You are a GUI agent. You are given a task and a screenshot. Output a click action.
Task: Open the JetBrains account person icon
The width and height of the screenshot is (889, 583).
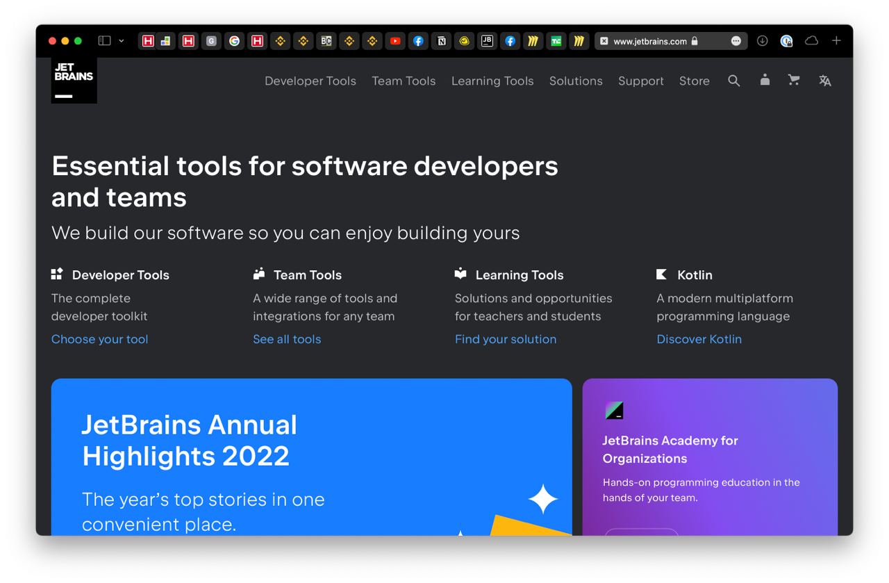click(x=765, y=80)
